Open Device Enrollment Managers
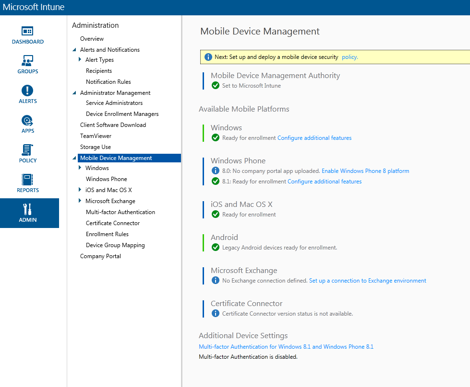 pos(122,114)
